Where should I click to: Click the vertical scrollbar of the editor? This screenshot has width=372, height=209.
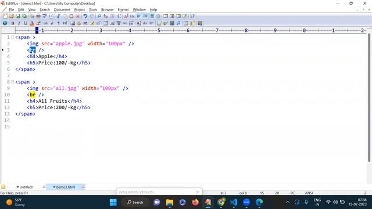coord(369,98)
